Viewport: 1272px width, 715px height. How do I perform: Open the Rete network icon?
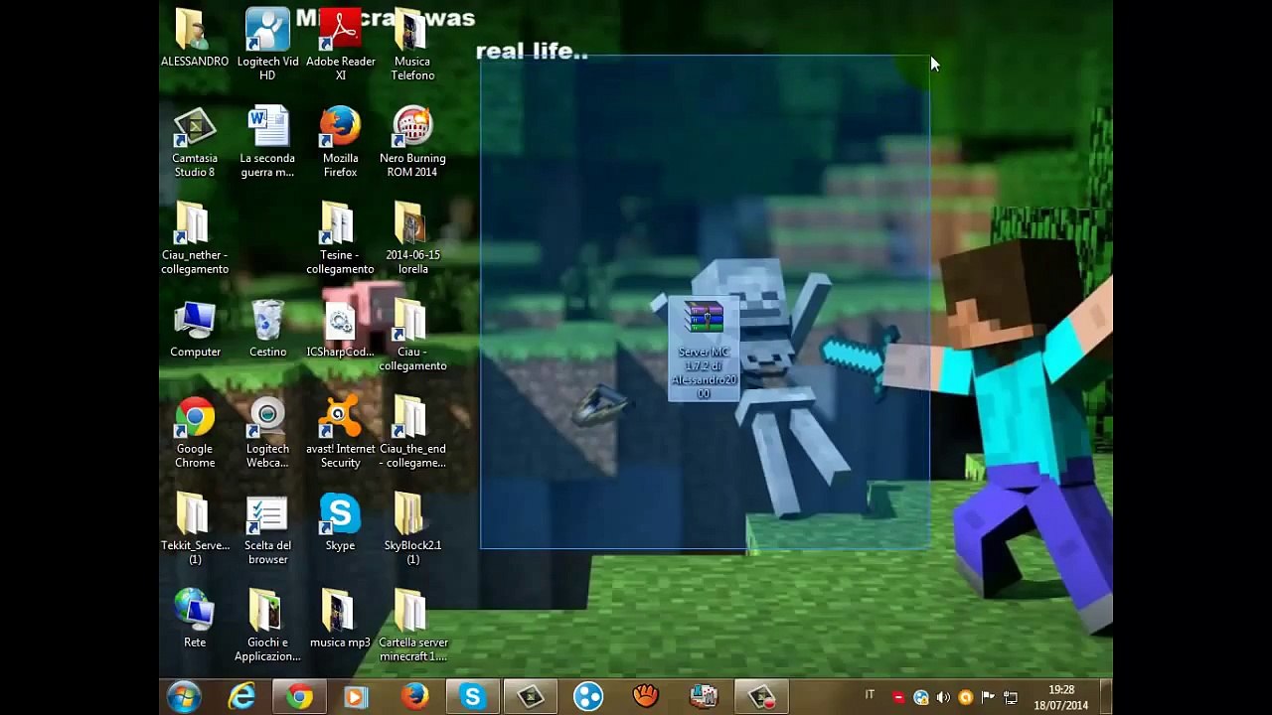(x=195, y=618)
